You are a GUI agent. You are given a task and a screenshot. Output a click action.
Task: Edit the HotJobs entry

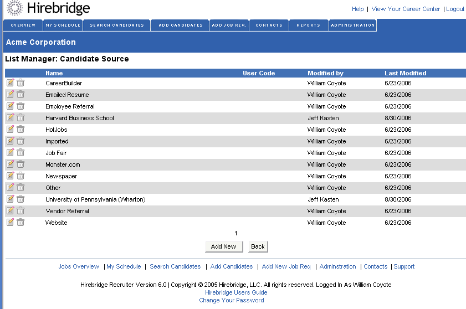tap(11, 129)
